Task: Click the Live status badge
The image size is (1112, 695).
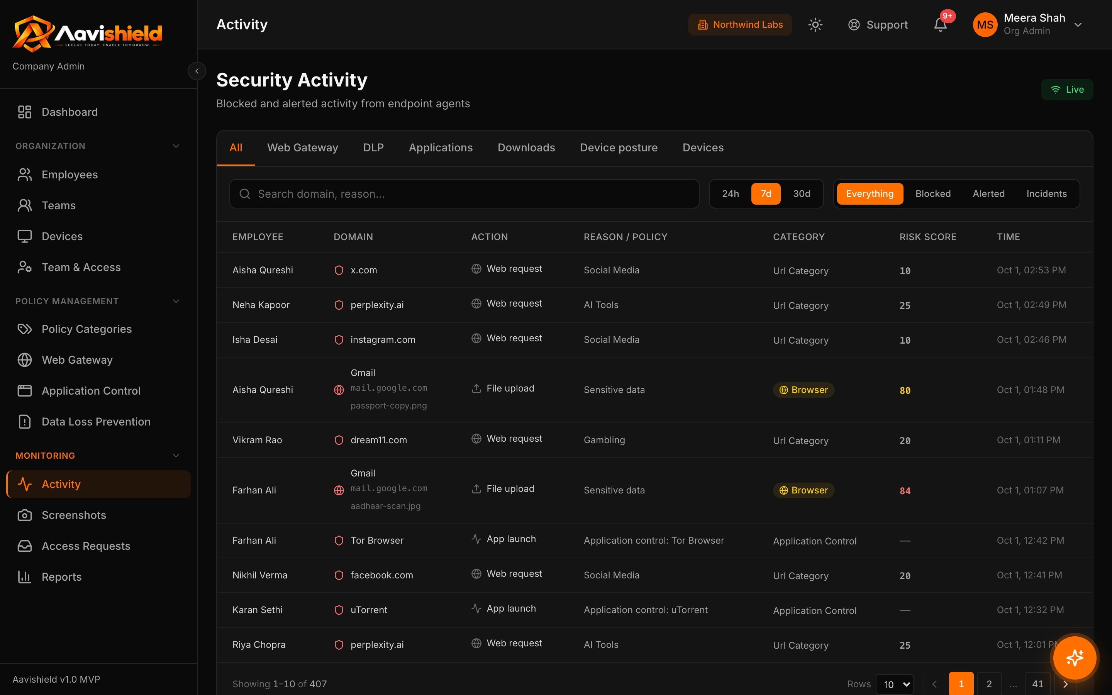Action: click(x=1066, y=89)
